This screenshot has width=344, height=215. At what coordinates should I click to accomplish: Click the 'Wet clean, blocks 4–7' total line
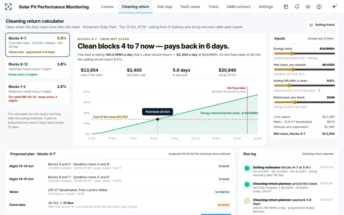click(x=304, y=134)
